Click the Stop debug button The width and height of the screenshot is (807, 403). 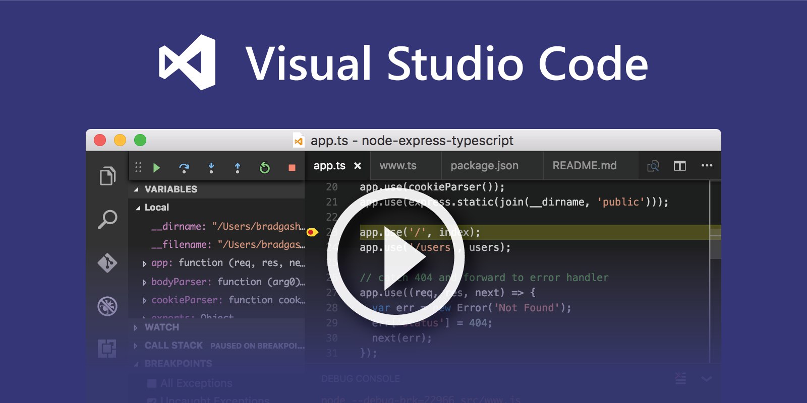click(292, 168)
